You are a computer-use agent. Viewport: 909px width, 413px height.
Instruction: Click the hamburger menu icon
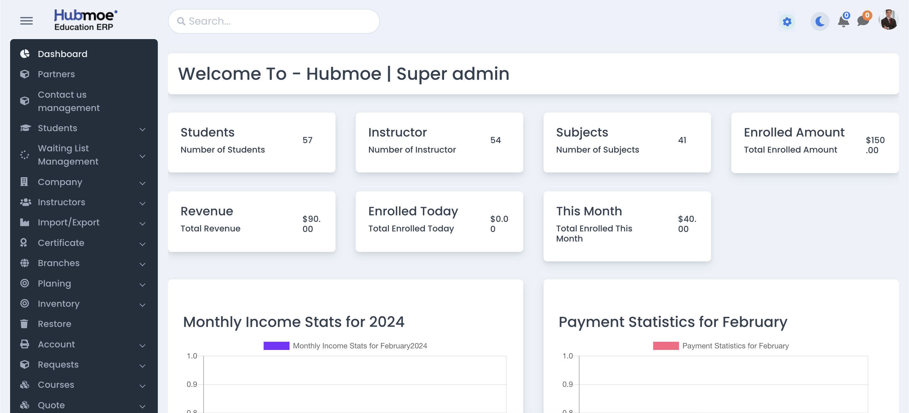tap(27, 21)
